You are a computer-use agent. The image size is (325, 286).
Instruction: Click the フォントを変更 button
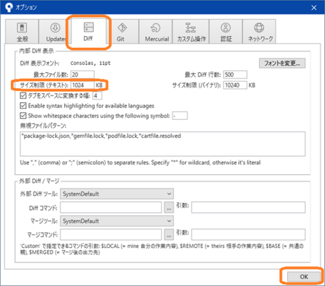pyautogui.click(x=282, y=63)
